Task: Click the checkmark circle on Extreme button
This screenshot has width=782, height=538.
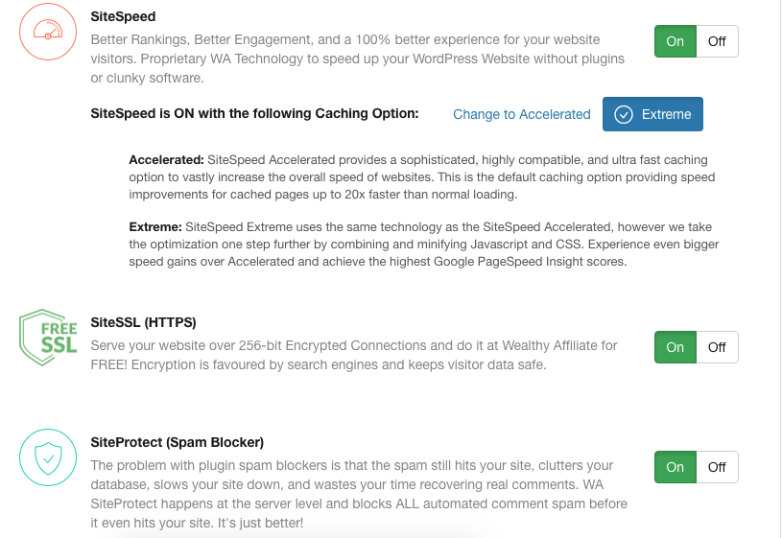Action: tap(624, 114)
